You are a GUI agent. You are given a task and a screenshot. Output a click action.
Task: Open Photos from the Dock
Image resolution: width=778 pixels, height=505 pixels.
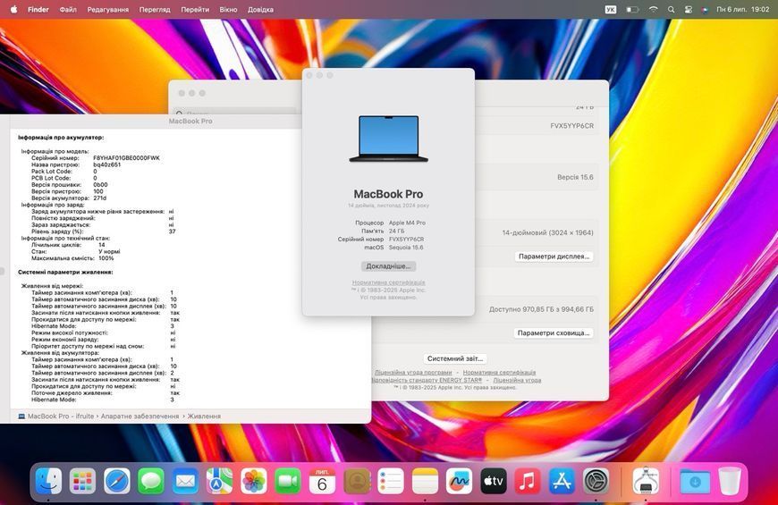coord(254,481)
